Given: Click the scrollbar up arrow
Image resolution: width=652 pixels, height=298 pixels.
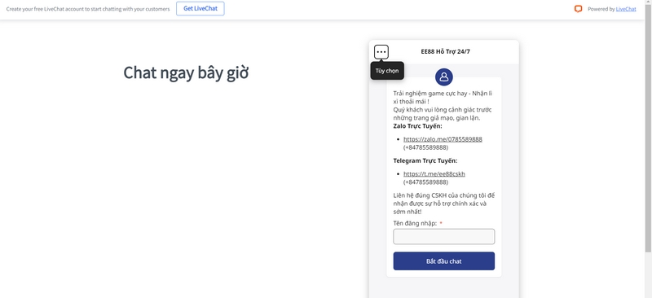Looking at the screenshot, I should pos(648,3).
